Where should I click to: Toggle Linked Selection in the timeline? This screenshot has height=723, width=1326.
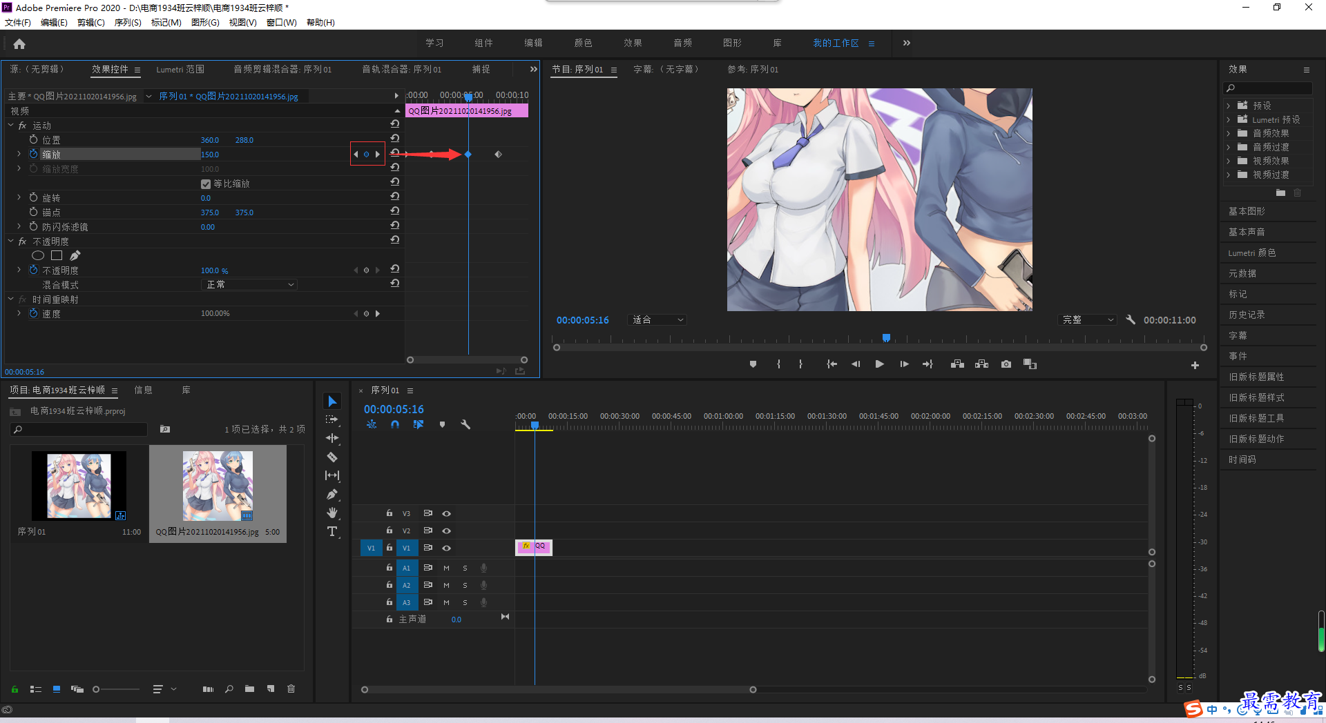(x=419, y=424)
